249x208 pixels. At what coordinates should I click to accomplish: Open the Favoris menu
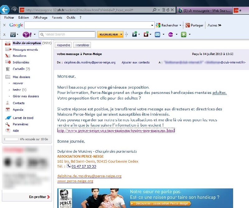click(57, 17)
